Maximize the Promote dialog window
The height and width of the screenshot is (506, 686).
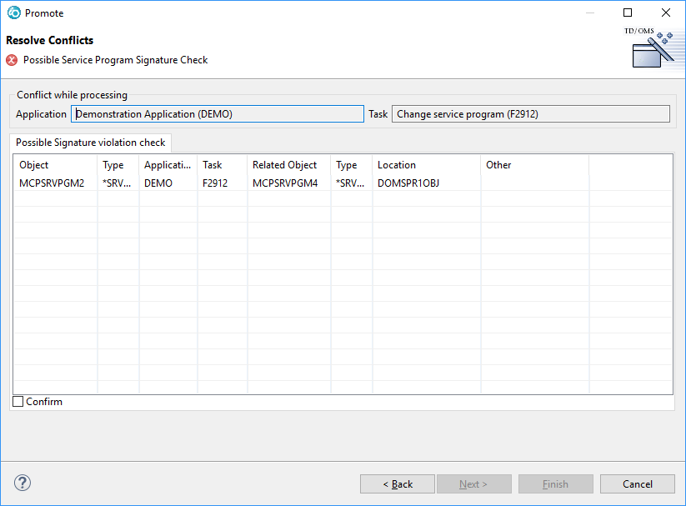628,13
